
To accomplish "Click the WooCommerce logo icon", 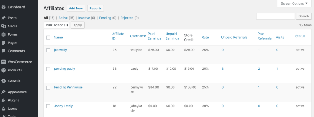I will [3, 62].
